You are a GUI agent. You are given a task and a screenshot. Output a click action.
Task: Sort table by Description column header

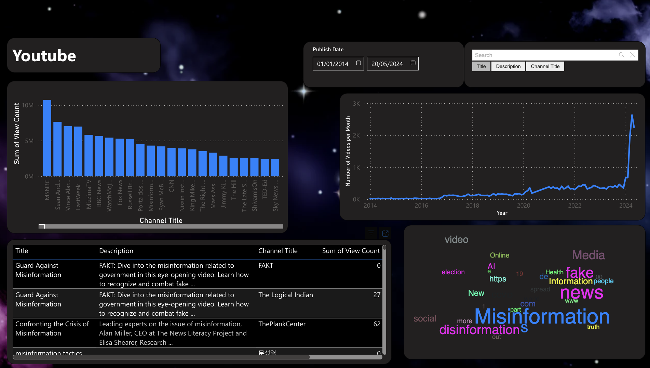click(116, 251)
